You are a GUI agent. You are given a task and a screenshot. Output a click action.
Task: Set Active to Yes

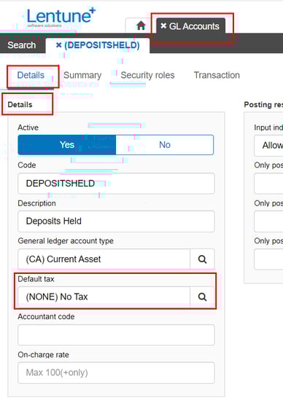[67, 145]
